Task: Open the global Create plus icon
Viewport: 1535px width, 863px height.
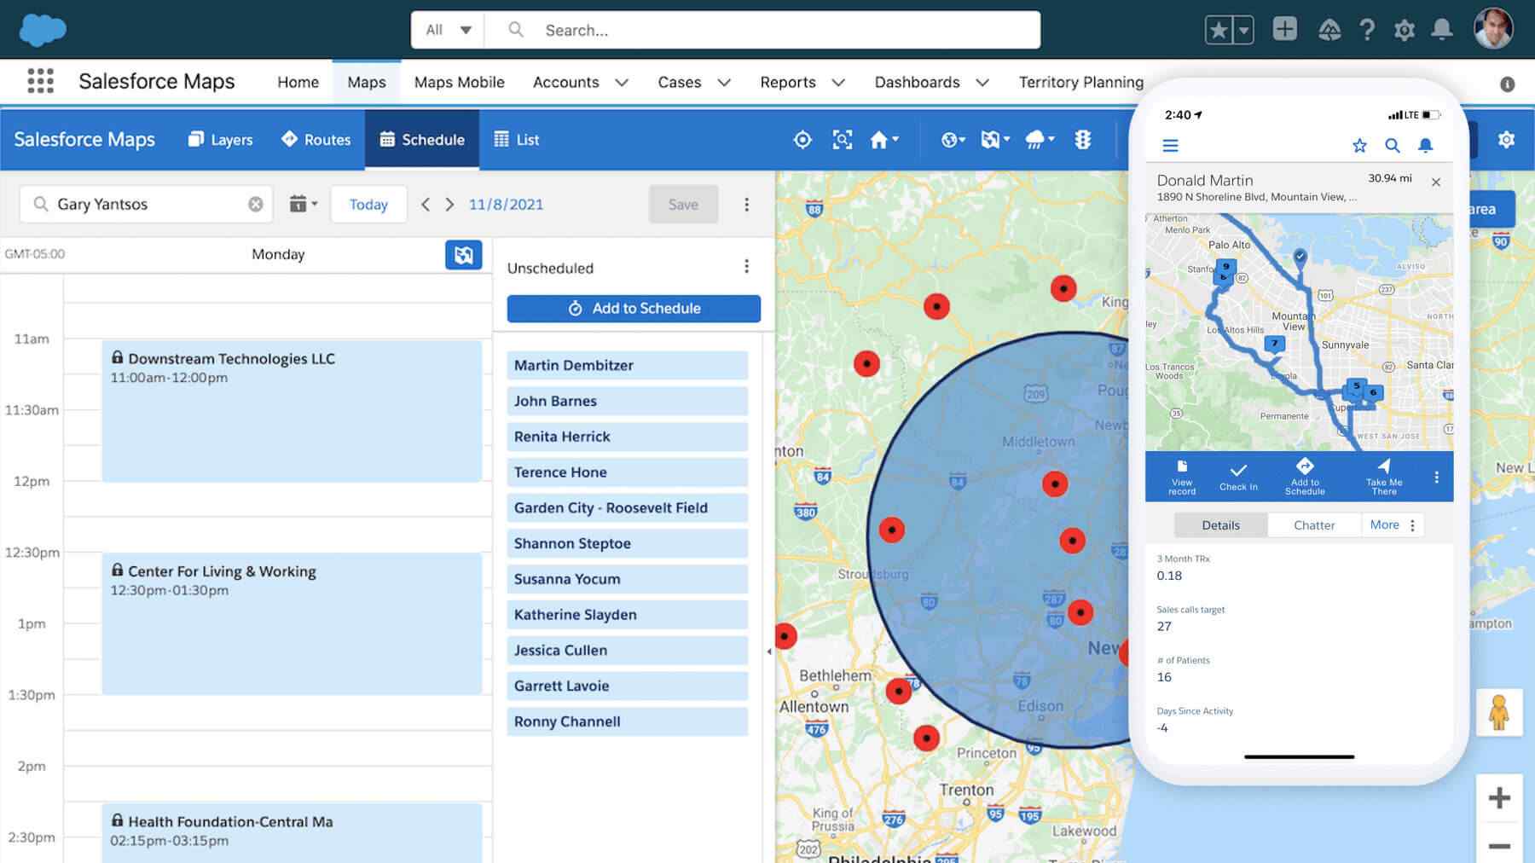Action: [x=1284, y=30]
